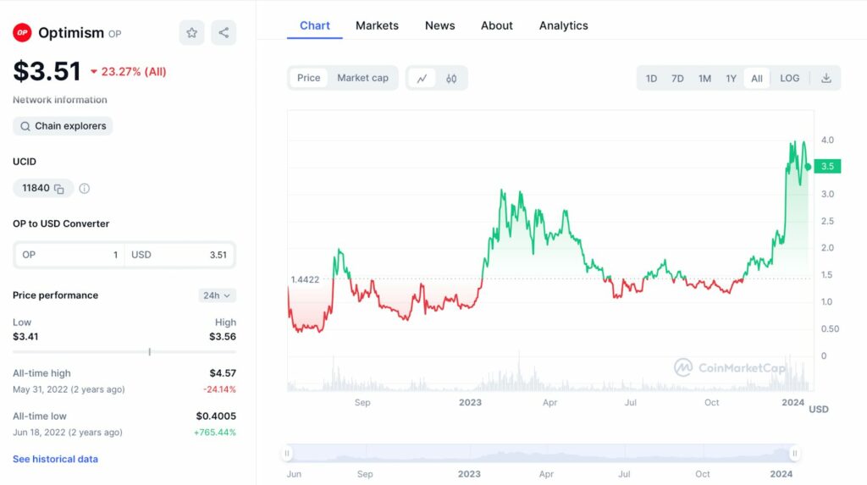This screenshot has width=867, height=485.
Task: Set chart range to 1M
Action: tap(704, 79)
